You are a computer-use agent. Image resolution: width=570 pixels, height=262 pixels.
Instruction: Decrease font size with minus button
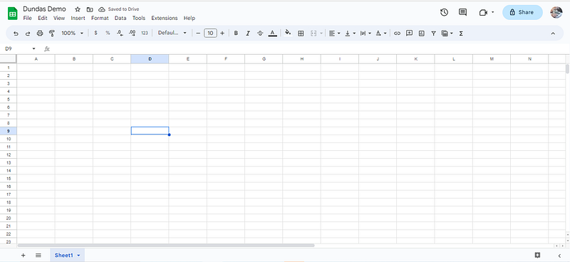pos(198,33)
